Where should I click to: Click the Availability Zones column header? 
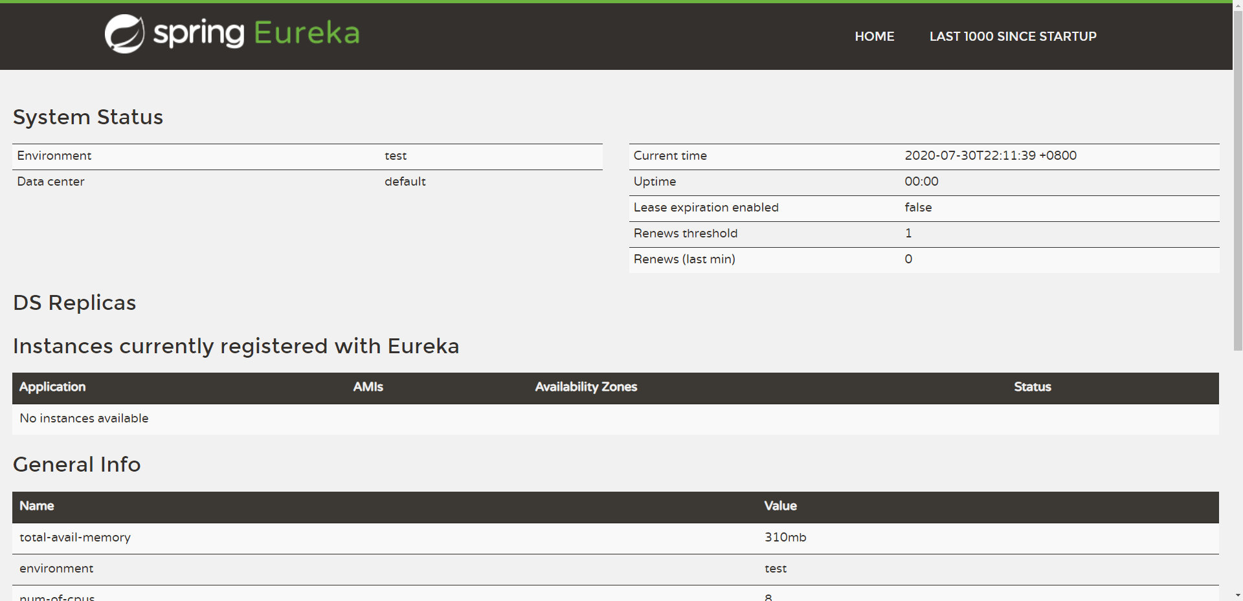(x=586, y=387)
